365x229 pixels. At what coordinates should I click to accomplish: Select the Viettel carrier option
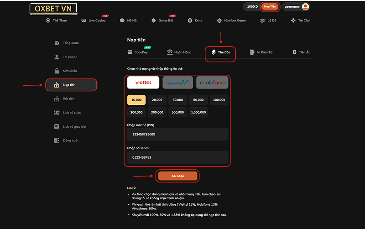(x=143, y=83)
